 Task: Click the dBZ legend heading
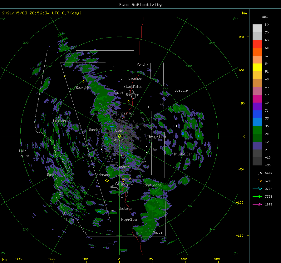tap(265, 17)
